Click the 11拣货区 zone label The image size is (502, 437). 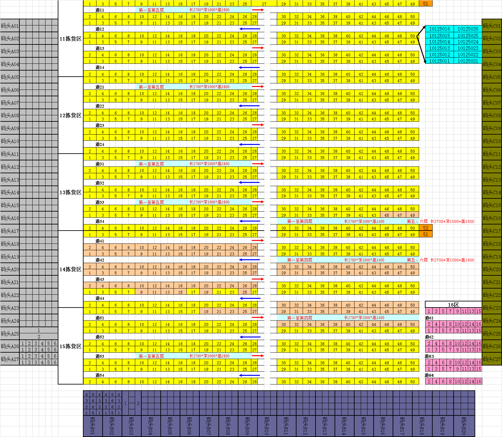tap(70, 39)
